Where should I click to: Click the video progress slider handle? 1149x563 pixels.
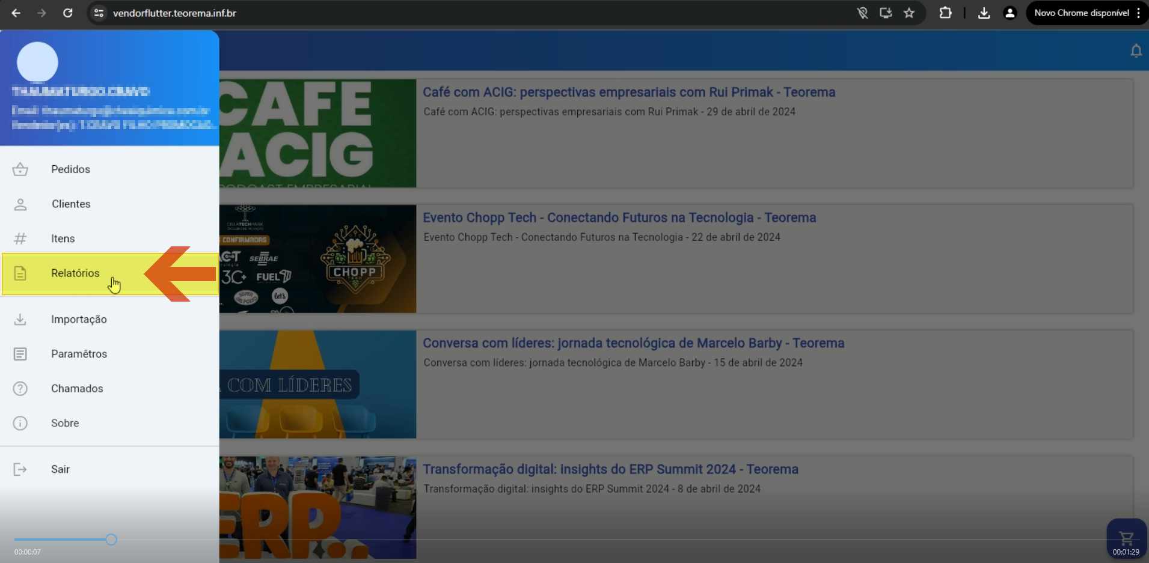[x=111, y=540]
